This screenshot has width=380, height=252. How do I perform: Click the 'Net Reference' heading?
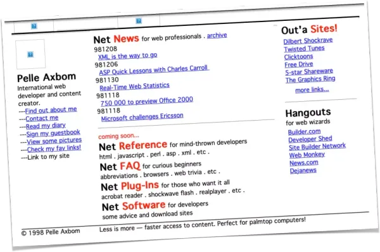tap(133, 146)
